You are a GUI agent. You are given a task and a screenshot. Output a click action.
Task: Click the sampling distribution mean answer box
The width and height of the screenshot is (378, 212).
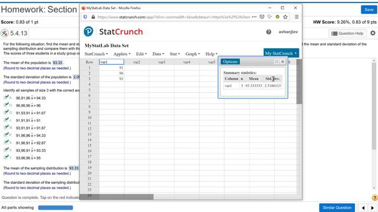(74, 168)
